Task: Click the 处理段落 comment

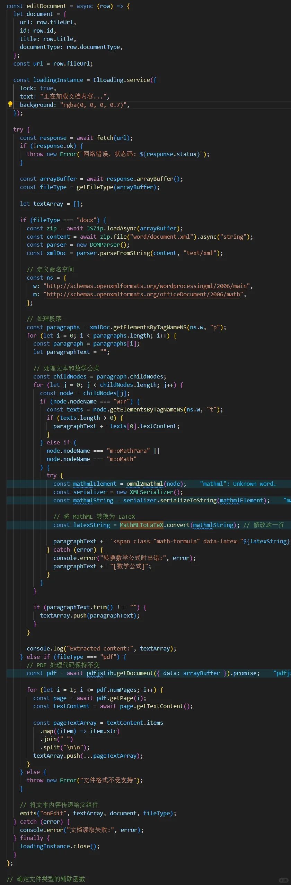Action: click(44, 319)
